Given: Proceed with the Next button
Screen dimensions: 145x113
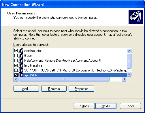Looking at the screenshot, I should point(106,106).
